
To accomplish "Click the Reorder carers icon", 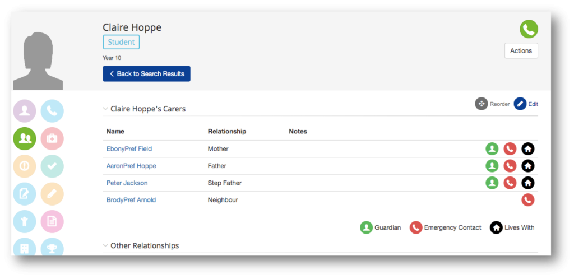I will (482, 104).
